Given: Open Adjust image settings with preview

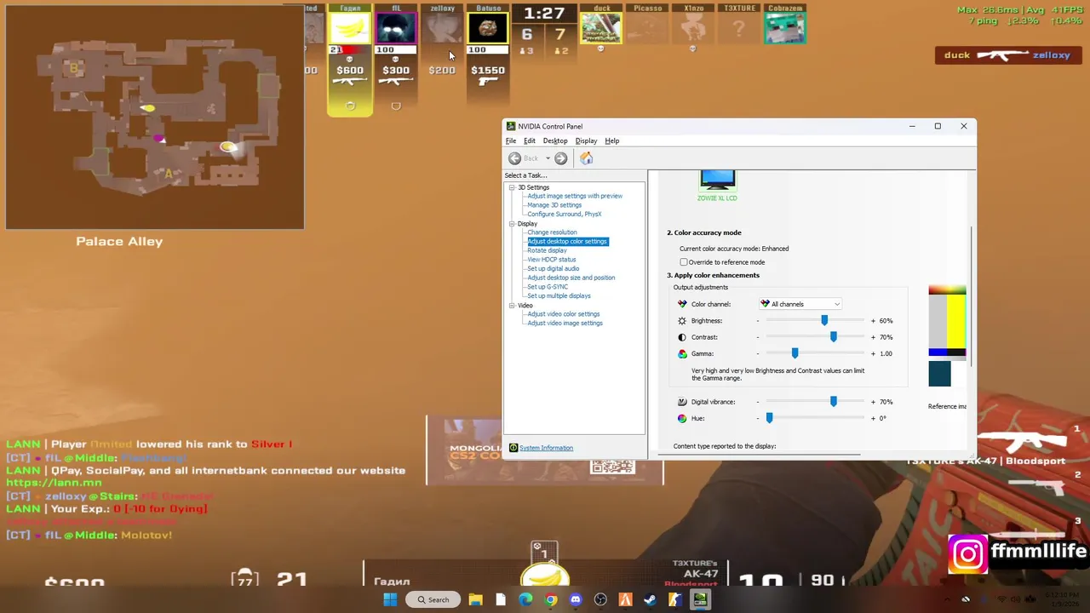Looking at the screenshot, I should [575, 196].
